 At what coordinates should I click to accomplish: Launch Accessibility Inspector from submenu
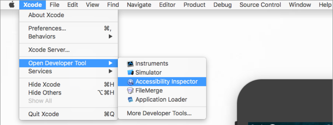tap(166, 82)
